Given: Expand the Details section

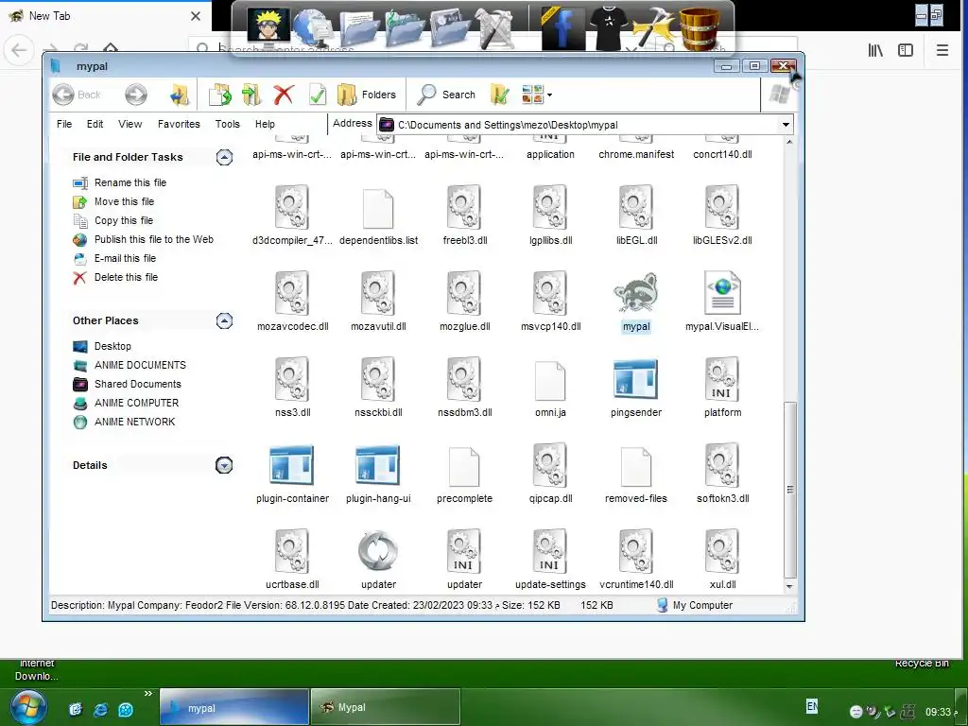Looking at the screenshot, I should coord(224,465).
